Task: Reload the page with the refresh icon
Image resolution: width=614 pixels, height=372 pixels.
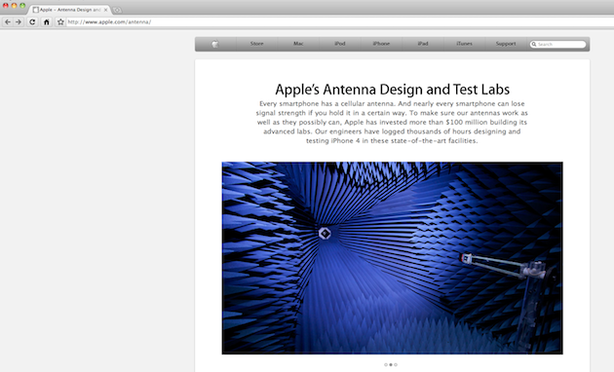Action: click(x=32, y=21)
